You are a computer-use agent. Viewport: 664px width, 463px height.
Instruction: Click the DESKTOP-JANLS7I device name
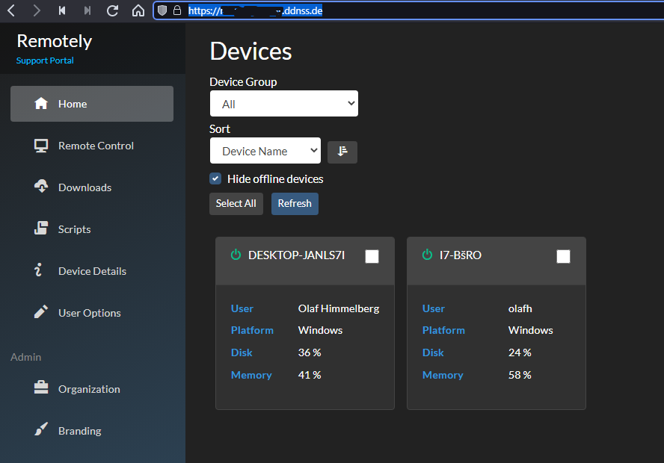coord(296,255)
